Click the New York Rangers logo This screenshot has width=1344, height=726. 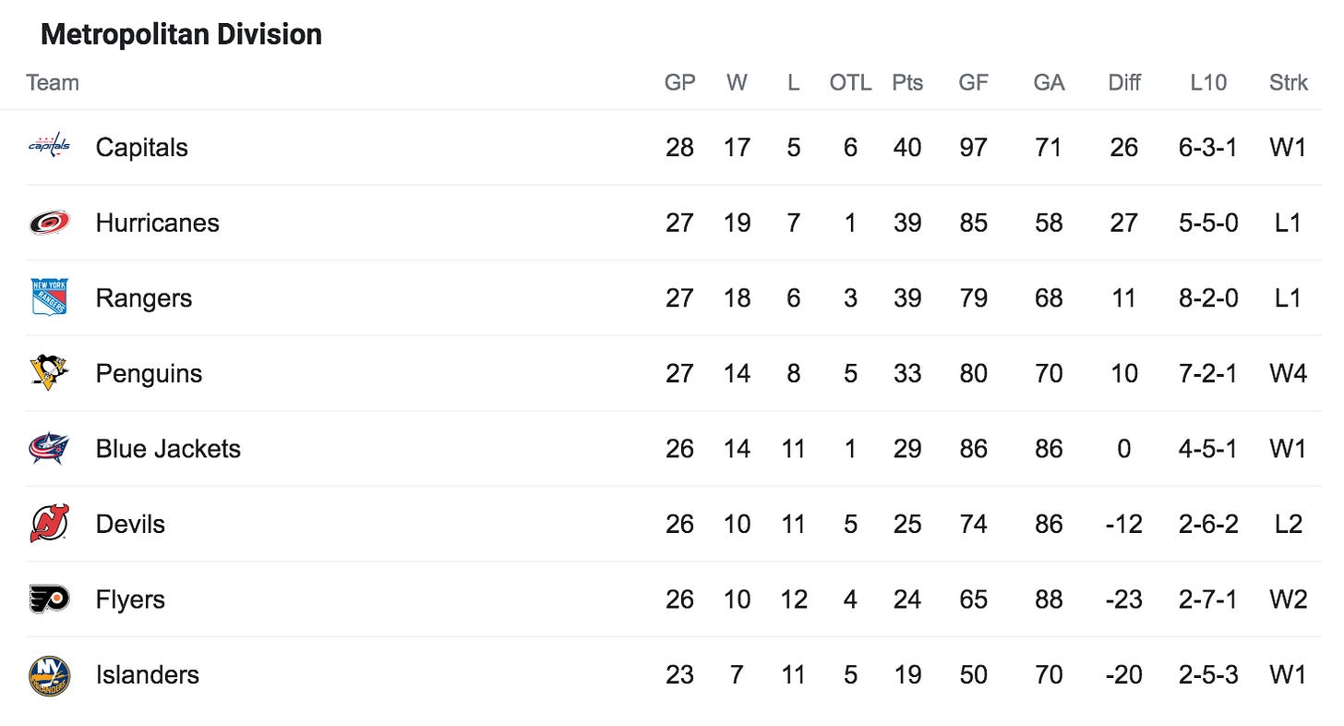click(x=49, y=297)
